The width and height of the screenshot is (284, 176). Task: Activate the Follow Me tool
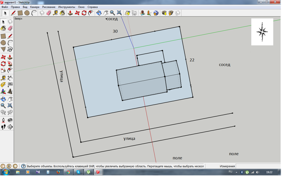10,63
